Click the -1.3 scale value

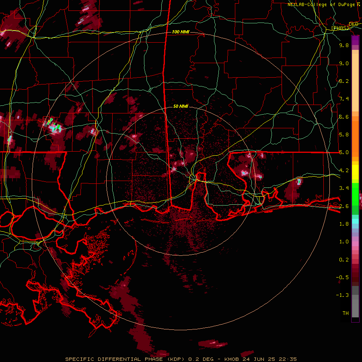point(342,295)
